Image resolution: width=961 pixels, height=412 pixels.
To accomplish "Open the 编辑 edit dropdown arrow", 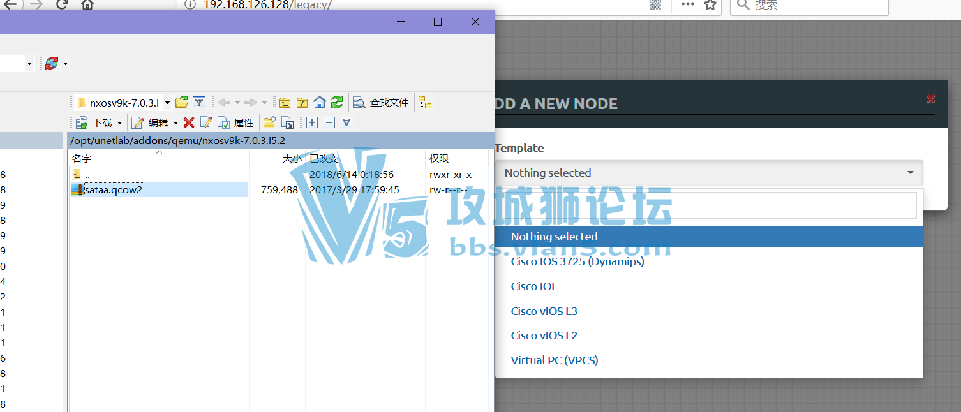I will pos(175,123).
